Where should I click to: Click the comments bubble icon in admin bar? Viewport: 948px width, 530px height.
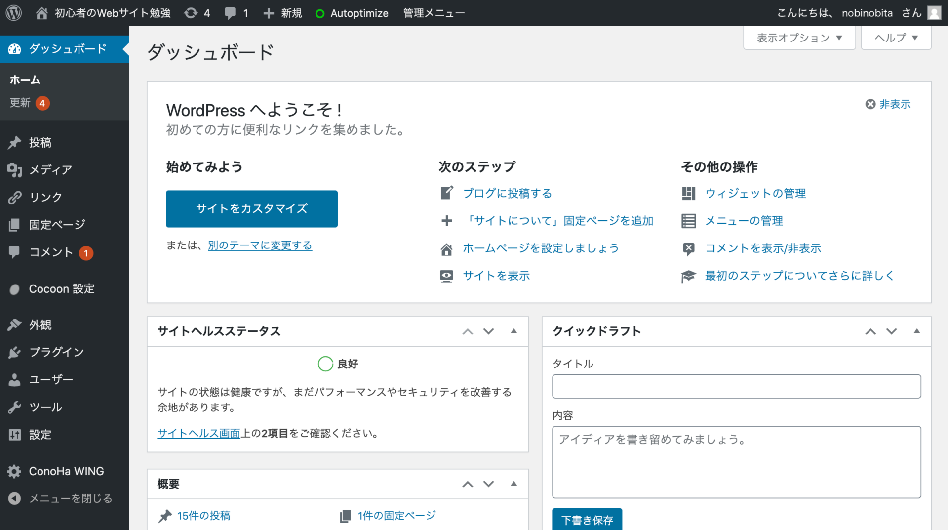tap(230, 13)
